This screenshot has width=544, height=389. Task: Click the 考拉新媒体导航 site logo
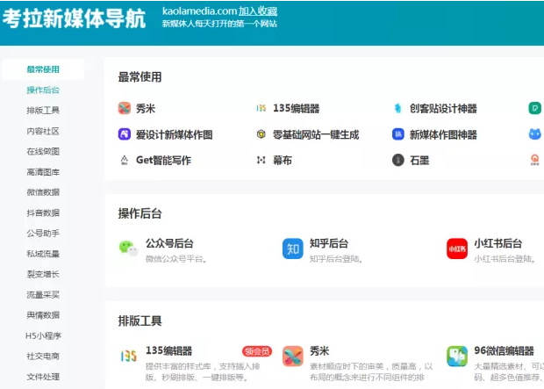point(74,18)
